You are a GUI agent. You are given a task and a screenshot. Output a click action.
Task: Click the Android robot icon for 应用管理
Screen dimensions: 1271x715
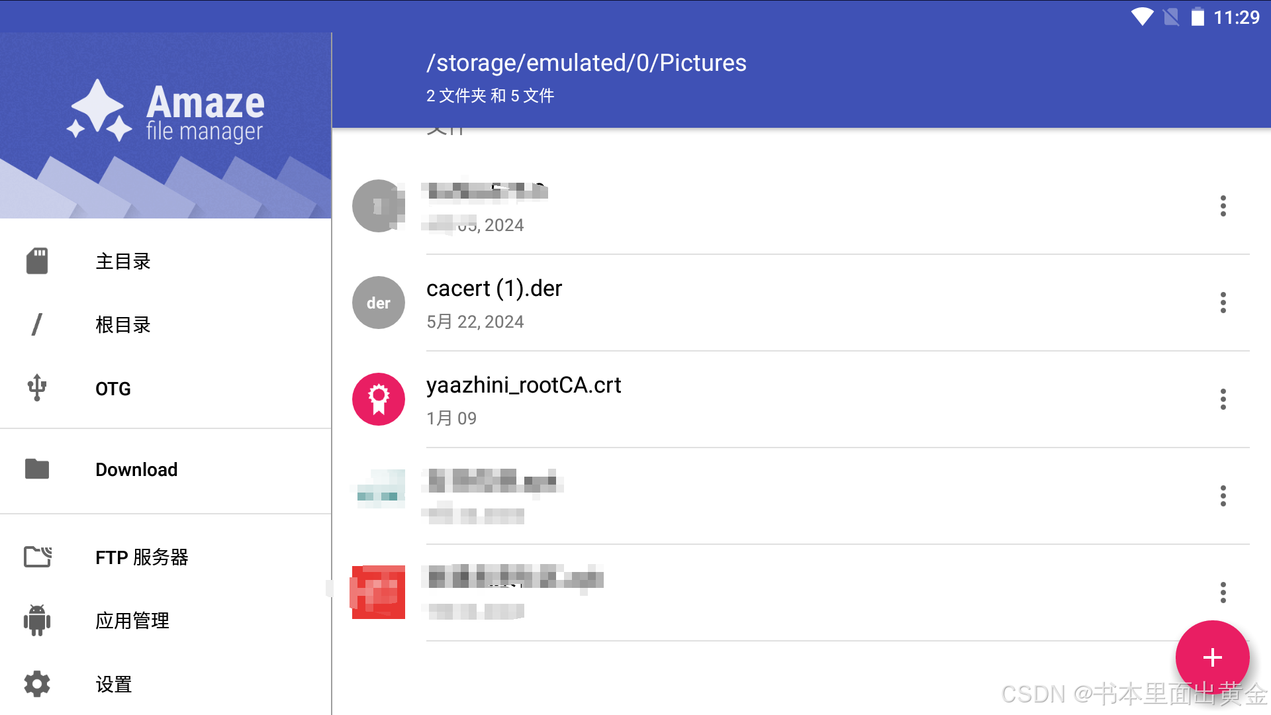click(x=37, y=620)
